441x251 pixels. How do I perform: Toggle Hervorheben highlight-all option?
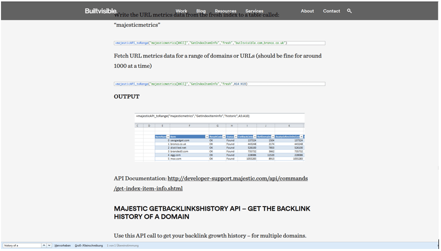click(62, 245)
